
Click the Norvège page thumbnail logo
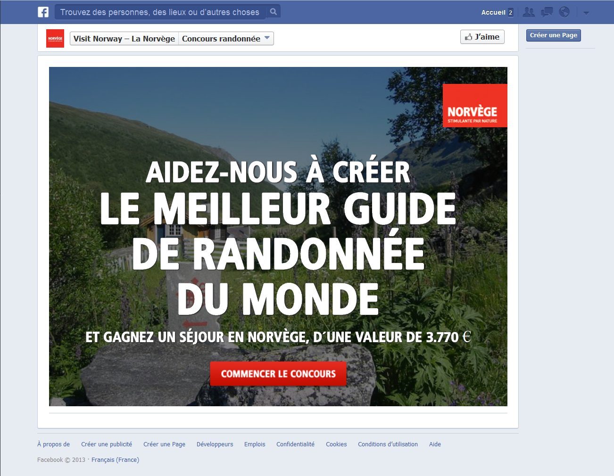(55, 39)
